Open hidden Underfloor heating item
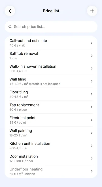102x187 pixels. tap(51, 171)
